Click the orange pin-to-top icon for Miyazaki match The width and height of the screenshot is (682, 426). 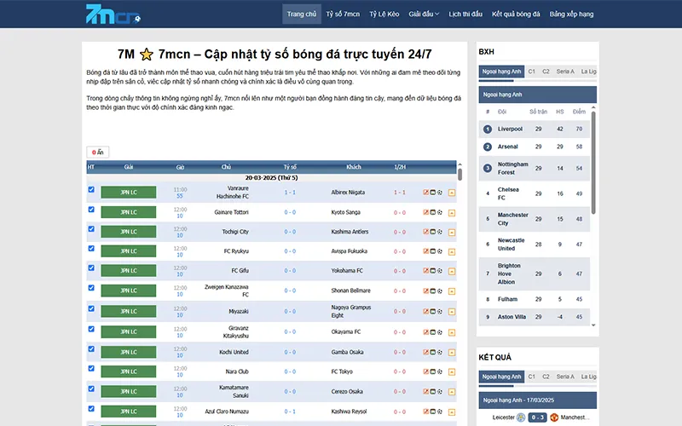coord(451,311)
